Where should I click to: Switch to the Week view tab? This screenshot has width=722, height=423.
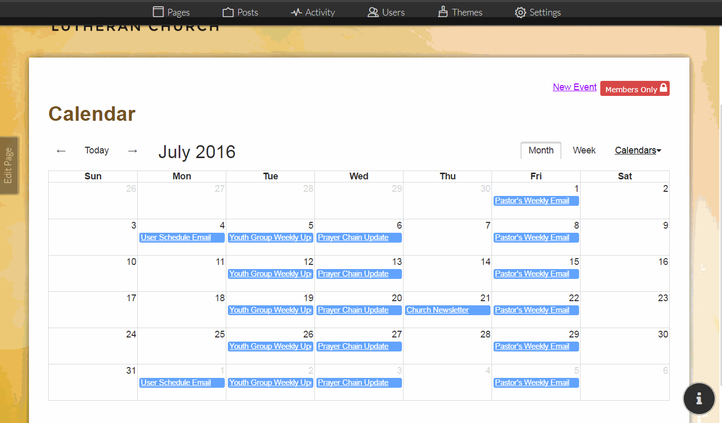coord(584,150)
